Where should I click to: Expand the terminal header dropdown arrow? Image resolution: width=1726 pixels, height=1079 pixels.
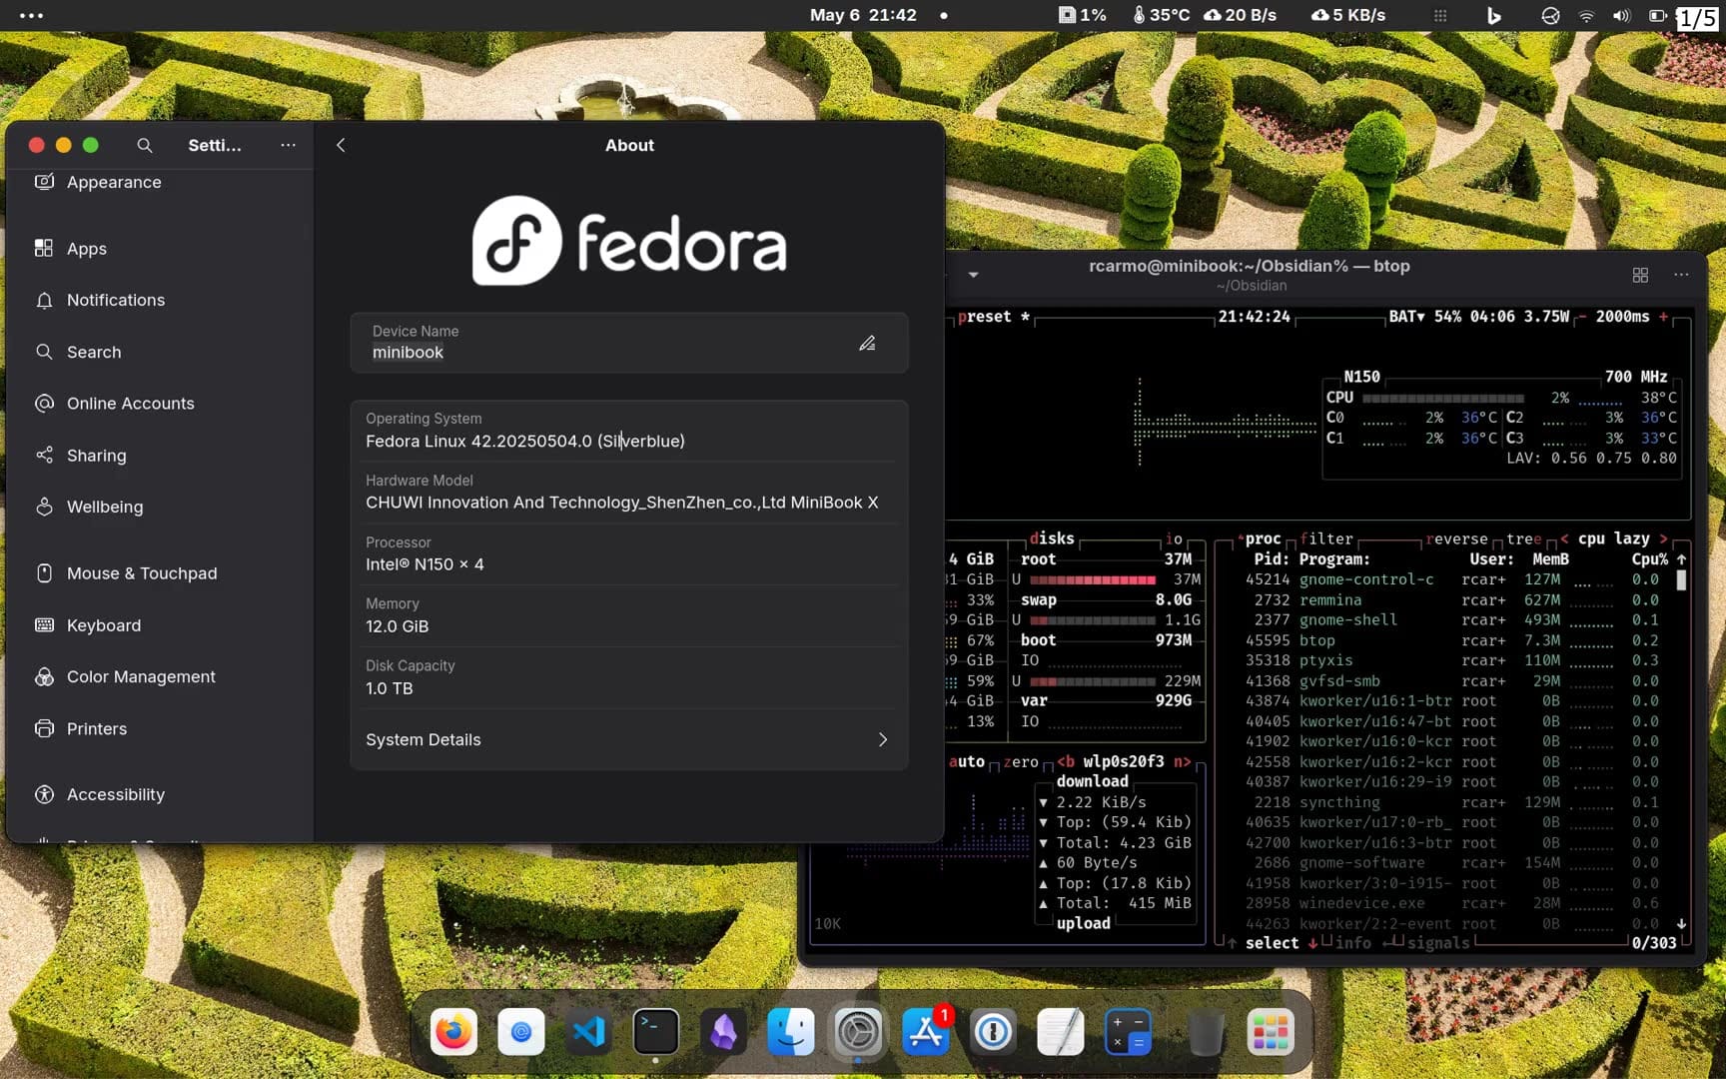pos(973,275)
